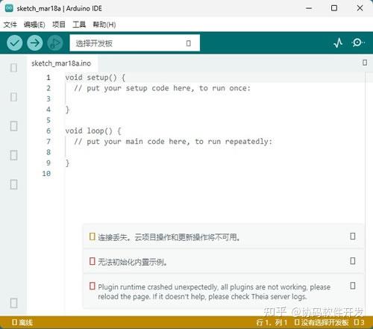Viewport: 373px width, 329px height.
Task: Click the red error icon beside 无法初始化内置示例
Action: (x=93, y=261)
